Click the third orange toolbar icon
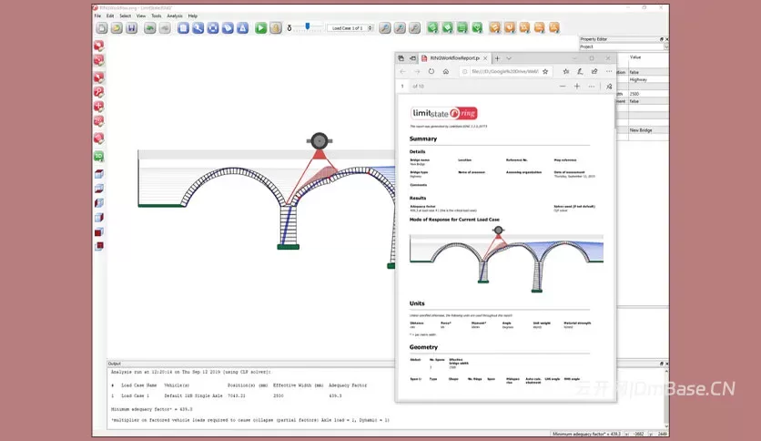The image size is (761, 441). point(524,28)
